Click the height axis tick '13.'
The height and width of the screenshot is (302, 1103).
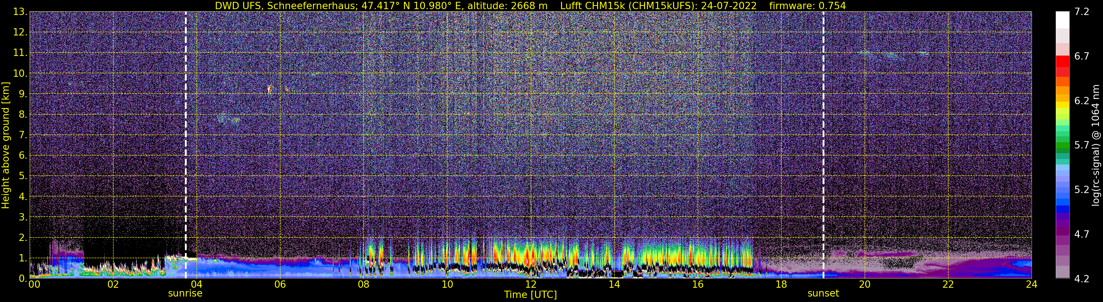[x=20, y=12]
